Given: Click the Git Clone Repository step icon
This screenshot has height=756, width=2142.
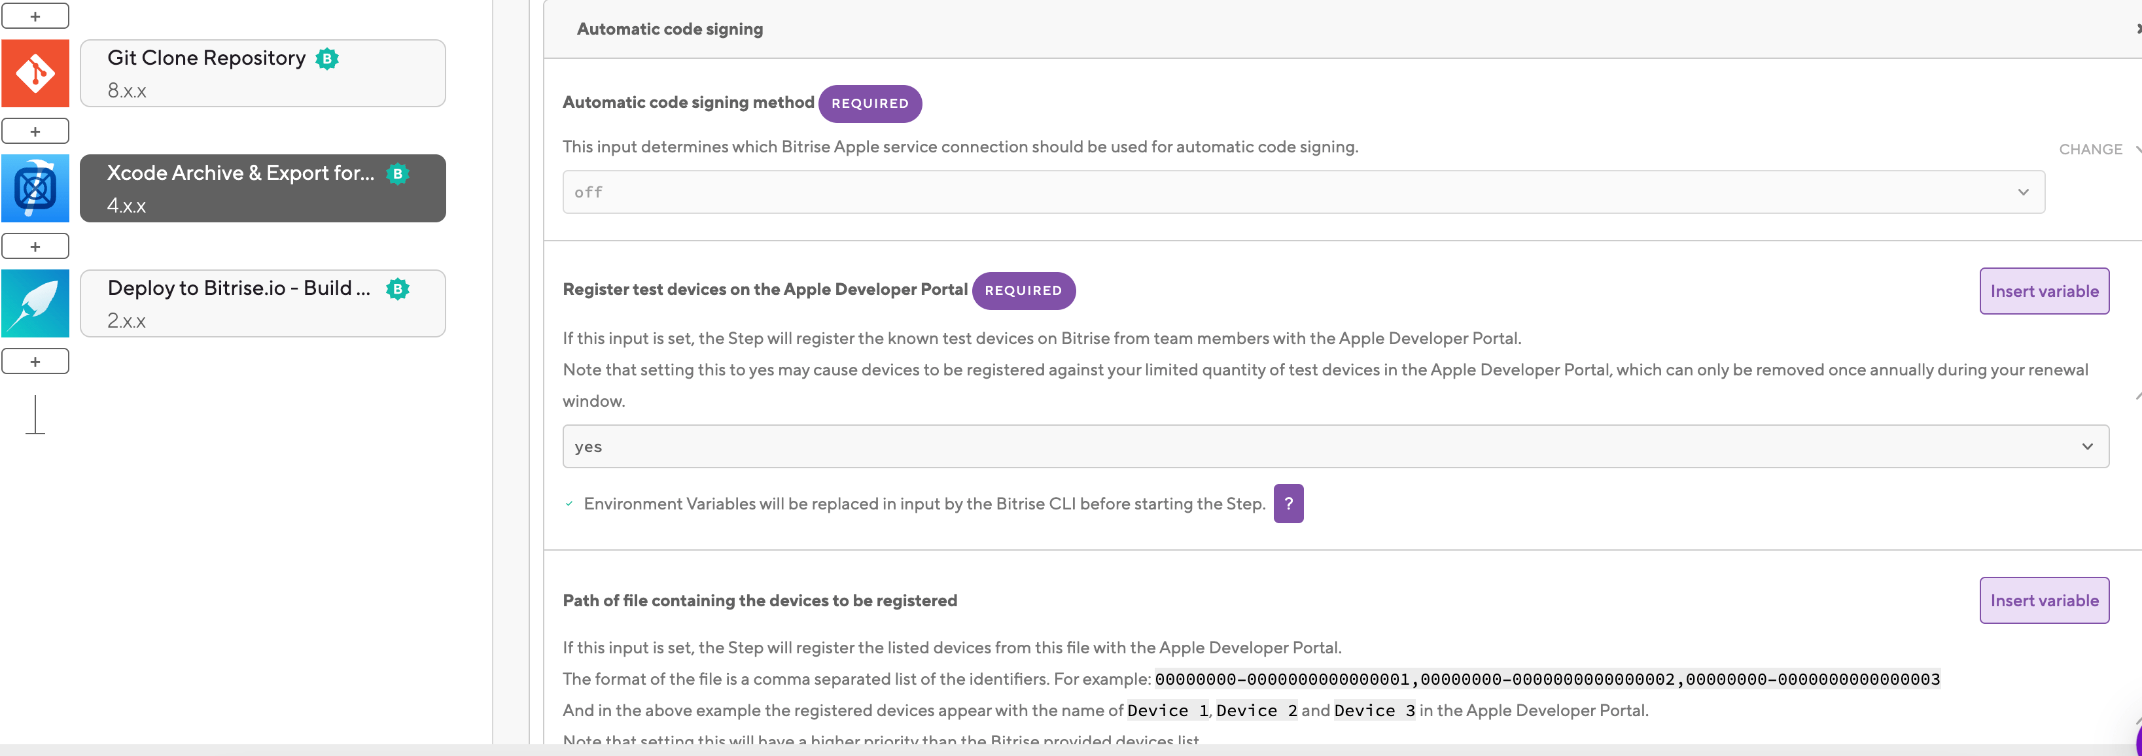Looking at the screenshot, I should tap(35, 73).
